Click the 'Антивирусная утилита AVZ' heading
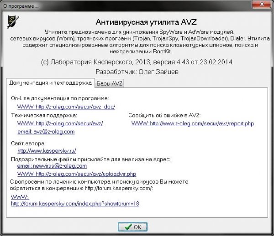This screenshot has width=274, height=236. [x=146, y=22]
